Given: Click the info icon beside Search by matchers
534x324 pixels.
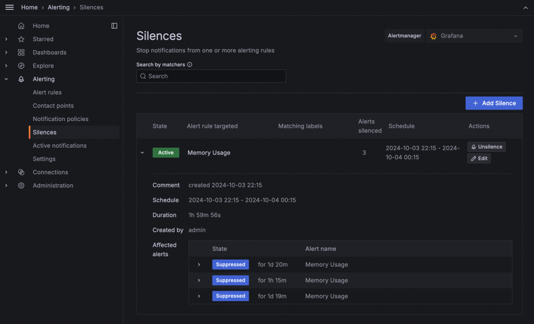Looking at the screenshot, I should pyautogui.click(x=190, y=65).
